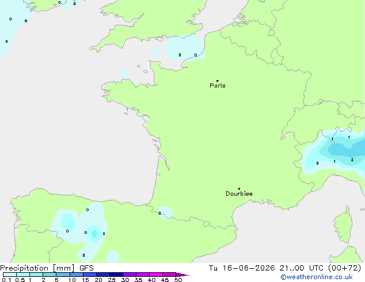Click the weatheronline.co.uk copyright text
Screen dimensions: 365x282
tap(317, 277)
